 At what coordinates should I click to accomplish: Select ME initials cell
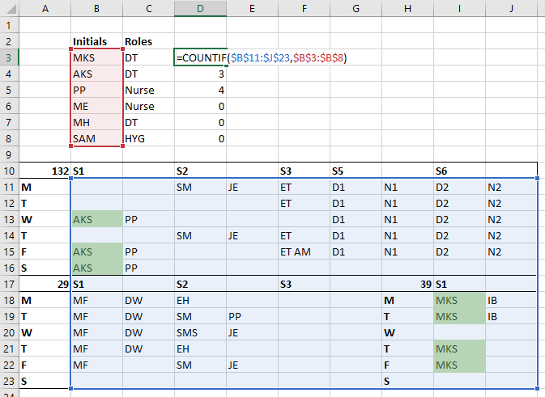tap(96, 106)
